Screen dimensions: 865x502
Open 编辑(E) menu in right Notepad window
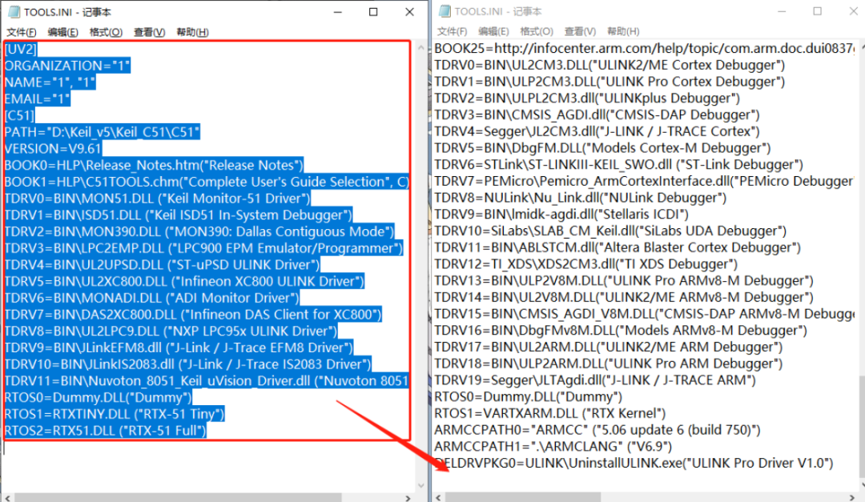[x=493, y=31]
